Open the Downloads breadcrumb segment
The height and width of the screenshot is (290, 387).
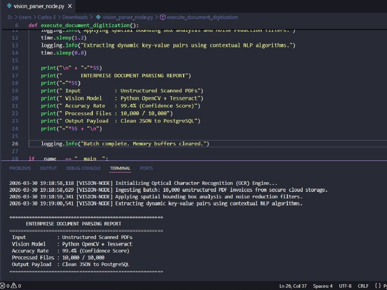(75, 17)
